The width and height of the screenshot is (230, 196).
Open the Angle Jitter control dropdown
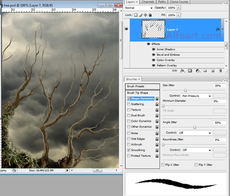pyautogui.click(x=195, y=133)
